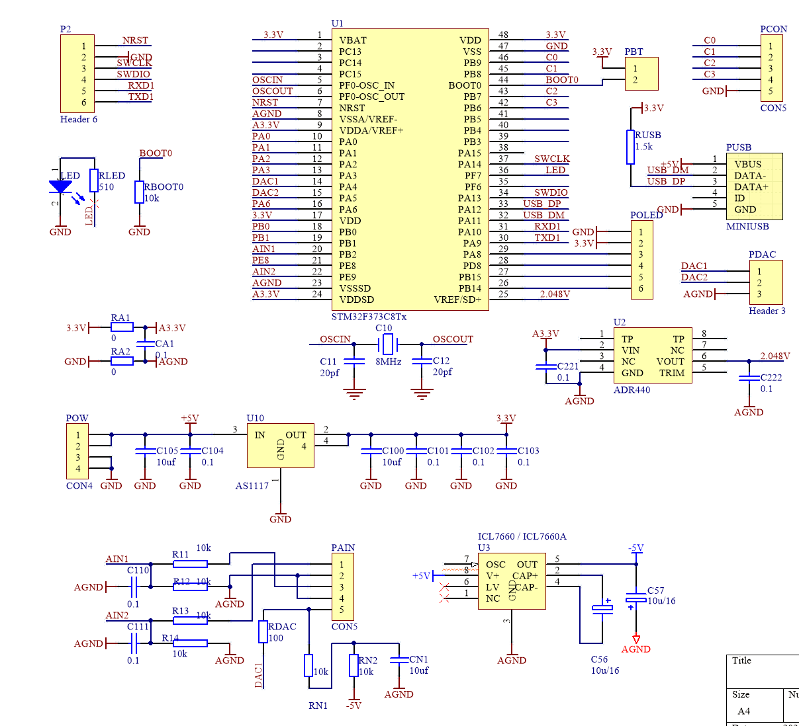Click the PAIN CON5 connector block
The width and height of the screenshot is (799, 726).
(x=342, y=585)
